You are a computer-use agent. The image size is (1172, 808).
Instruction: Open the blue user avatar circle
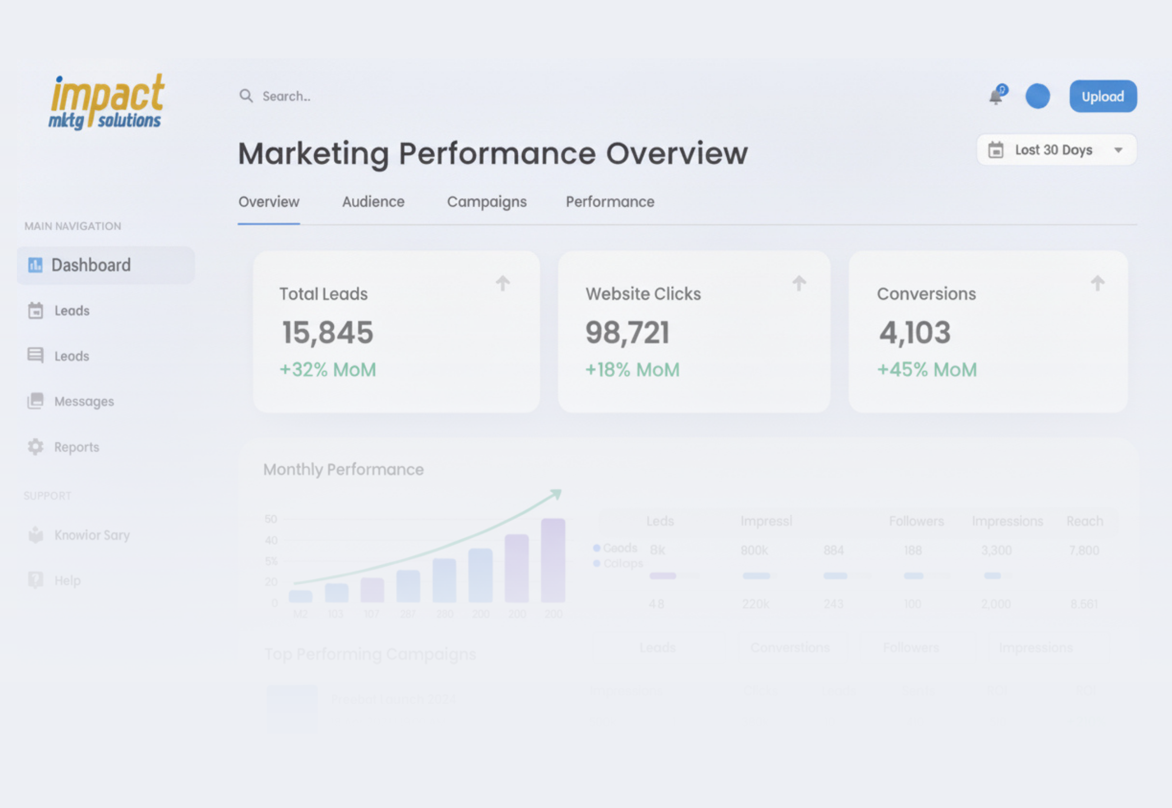click(x=1037, y=96)
